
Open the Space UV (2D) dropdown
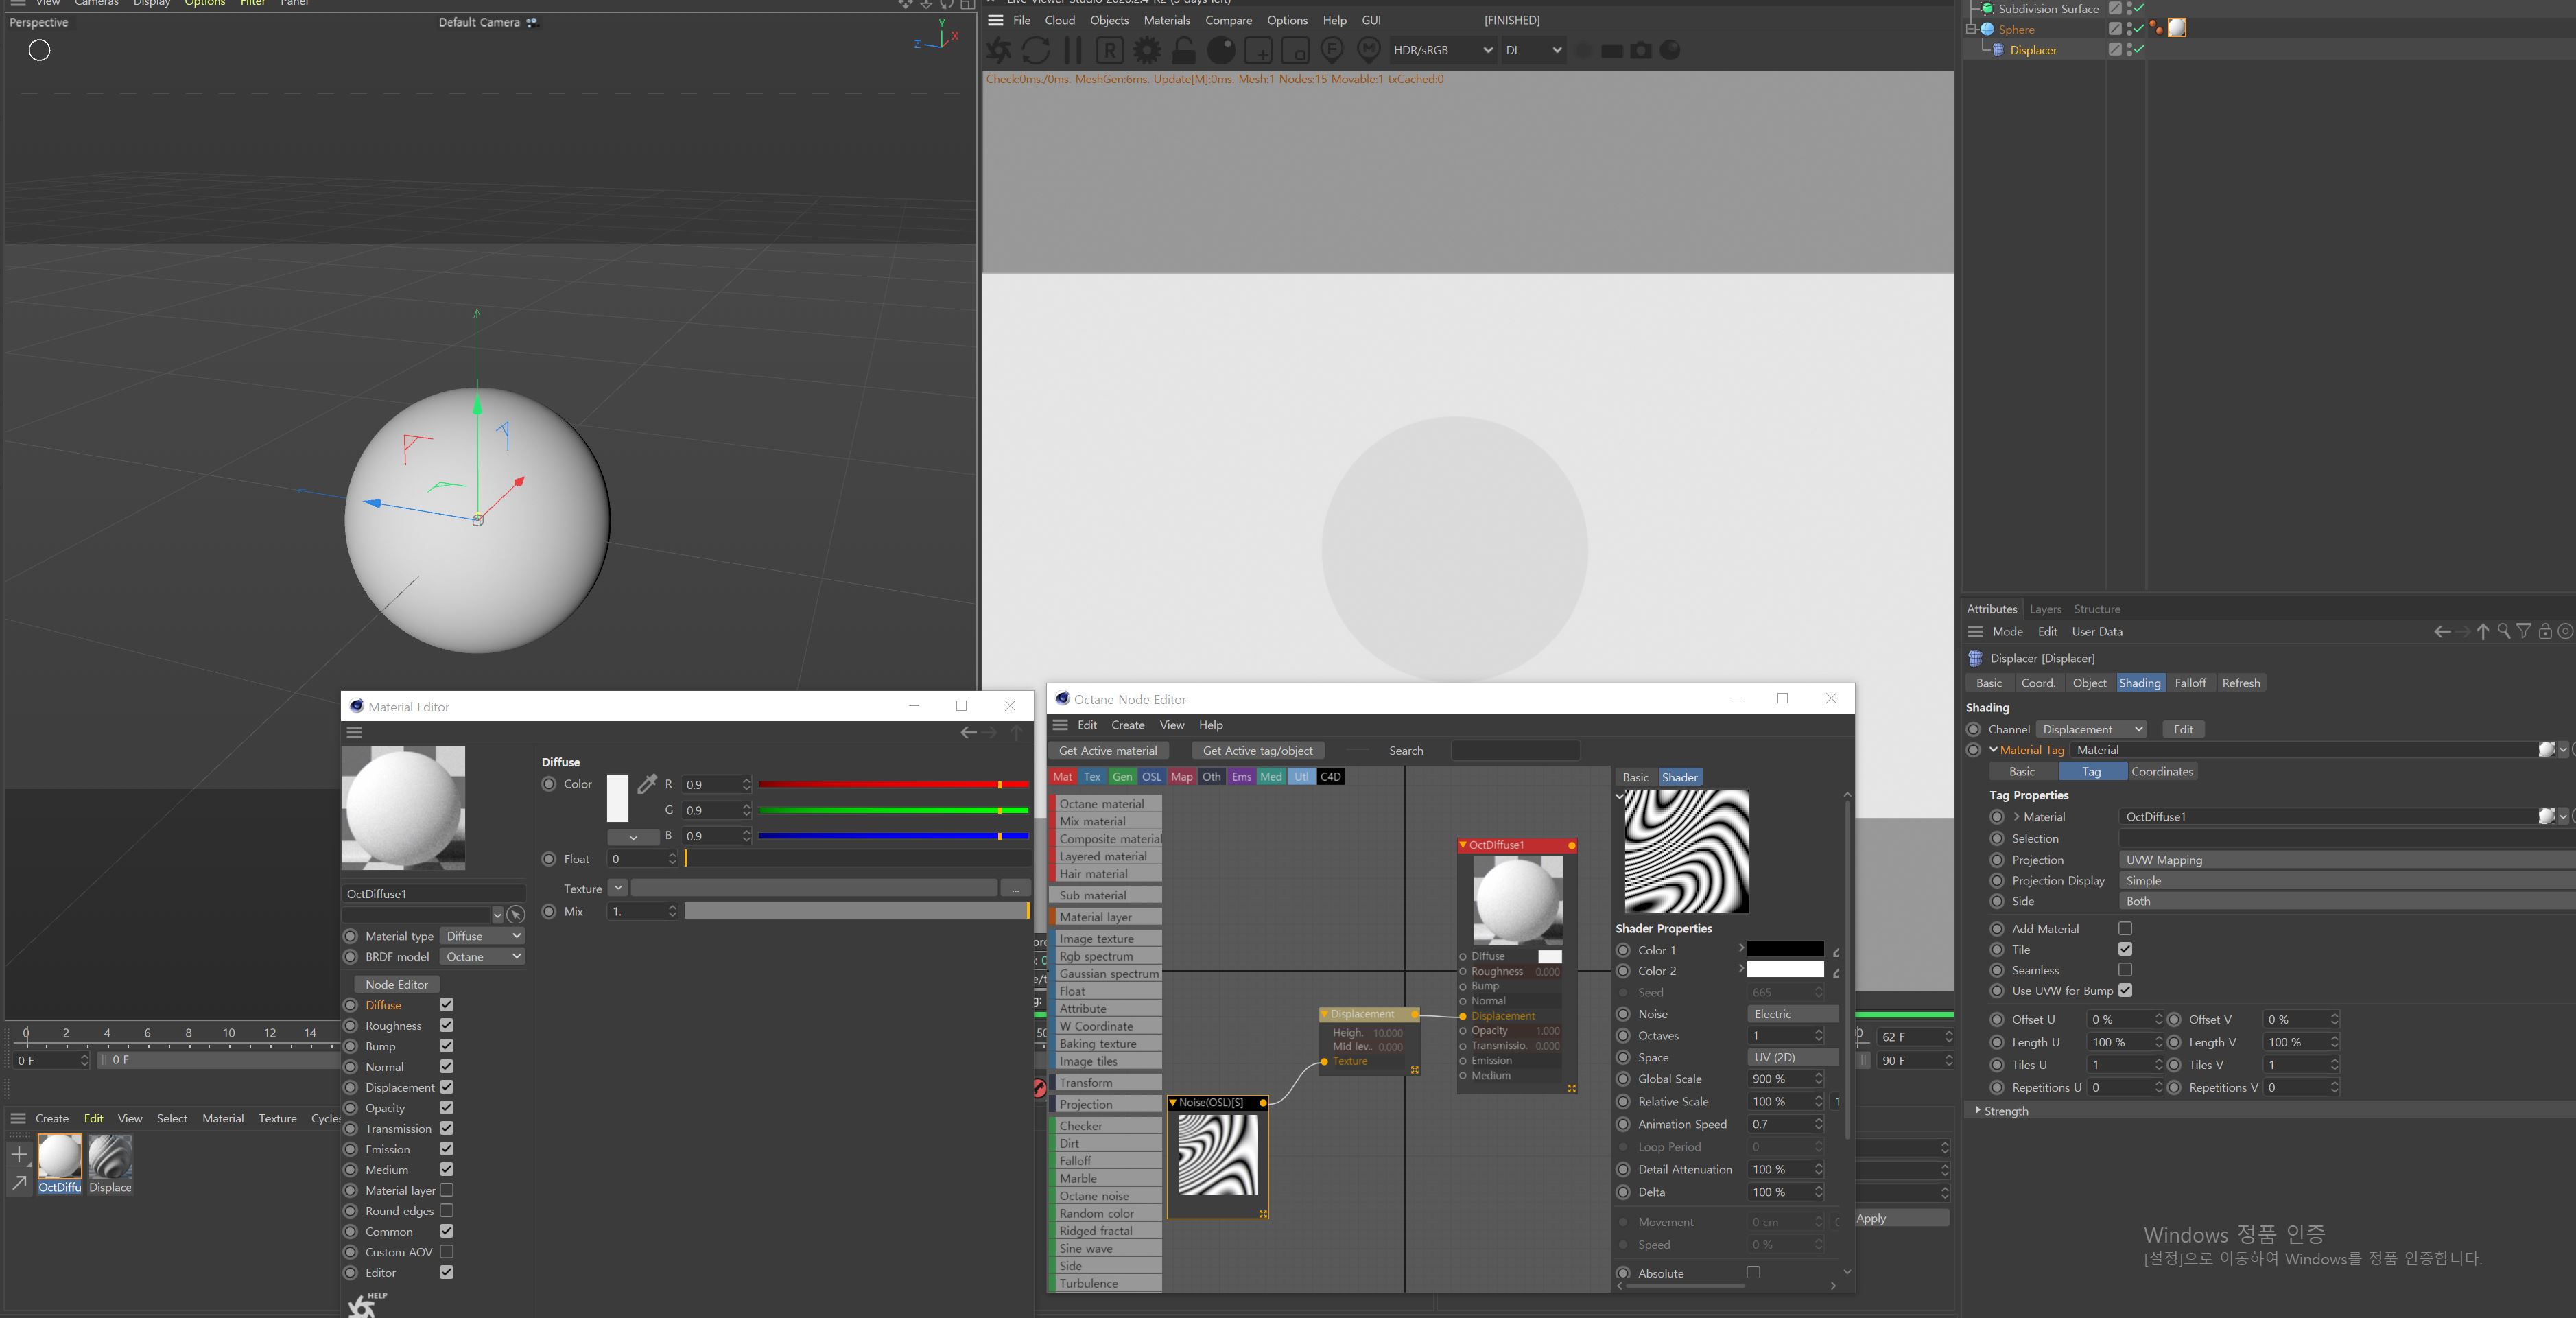[x=1793, y=1057]
